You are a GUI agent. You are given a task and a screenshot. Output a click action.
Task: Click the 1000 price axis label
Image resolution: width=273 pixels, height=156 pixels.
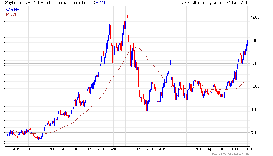coord(255,87)
